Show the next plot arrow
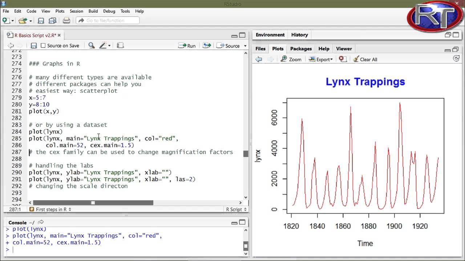 point(270,59)
